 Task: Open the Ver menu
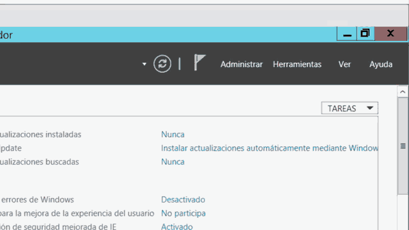pyautogui.click(x=344, y=64)
